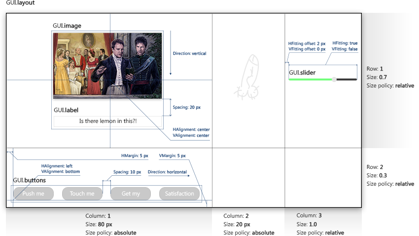Click 'Size policy: relative' beside Row 2
419x236 pixels.
[x=390, y=184]
